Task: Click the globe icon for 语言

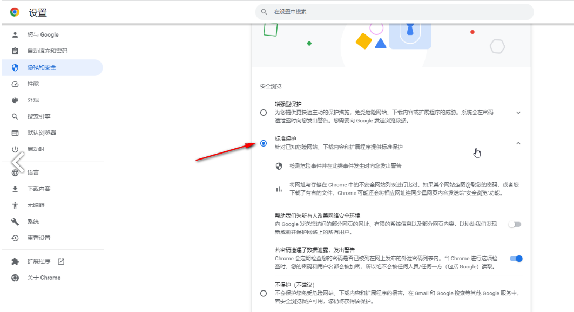Action: tap(15, 172)
